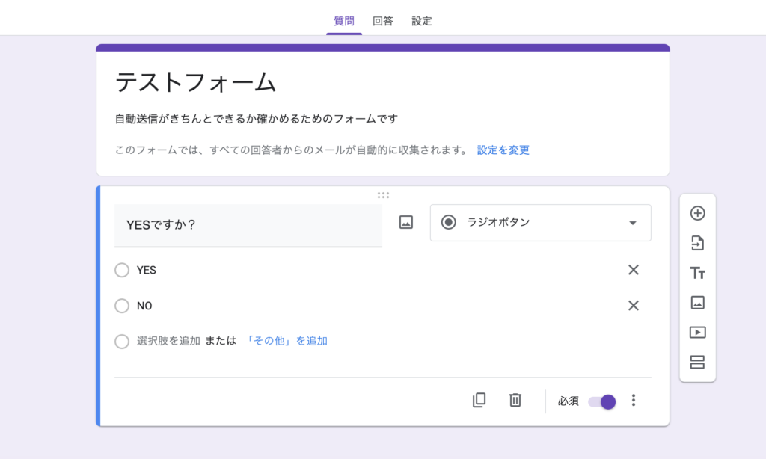This screenshot has height=459, width=766.
Task: Open the ラジオボタン question type dropdown
Action: pos(540,223)
